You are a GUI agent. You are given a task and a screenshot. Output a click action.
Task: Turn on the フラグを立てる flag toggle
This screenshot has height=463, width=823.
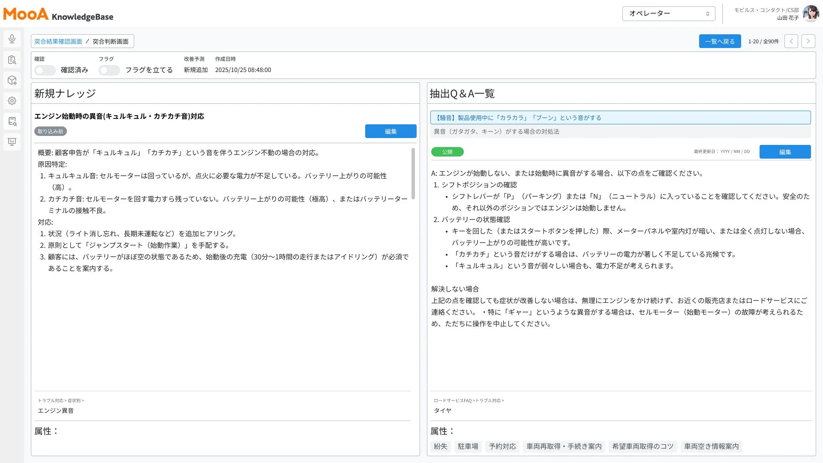pyautogui.click(x=109, y=70)
